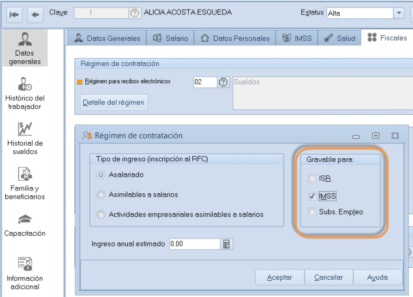Click the previous record arrow button
The image size is (413, 297).
34,13
